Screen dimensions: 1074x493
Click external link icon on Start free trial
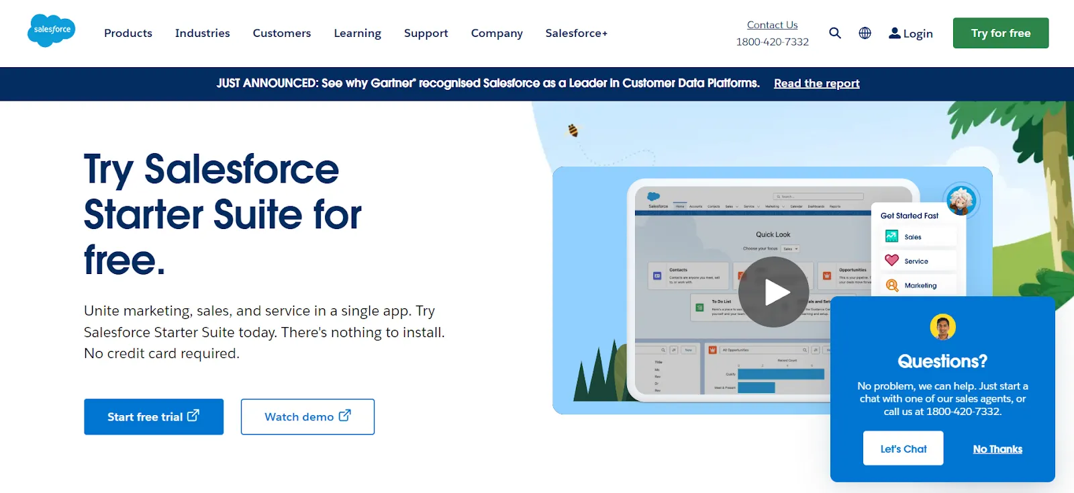193,416
